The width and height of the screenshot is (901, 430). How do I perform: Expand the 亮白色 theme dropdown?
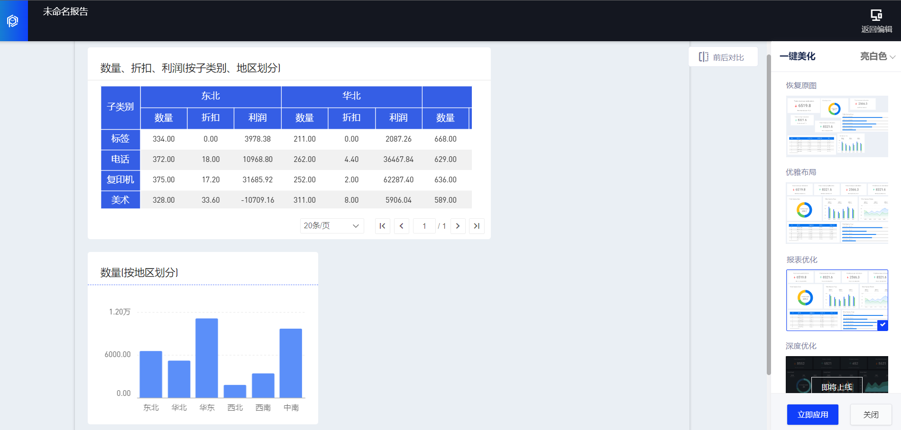877,56
